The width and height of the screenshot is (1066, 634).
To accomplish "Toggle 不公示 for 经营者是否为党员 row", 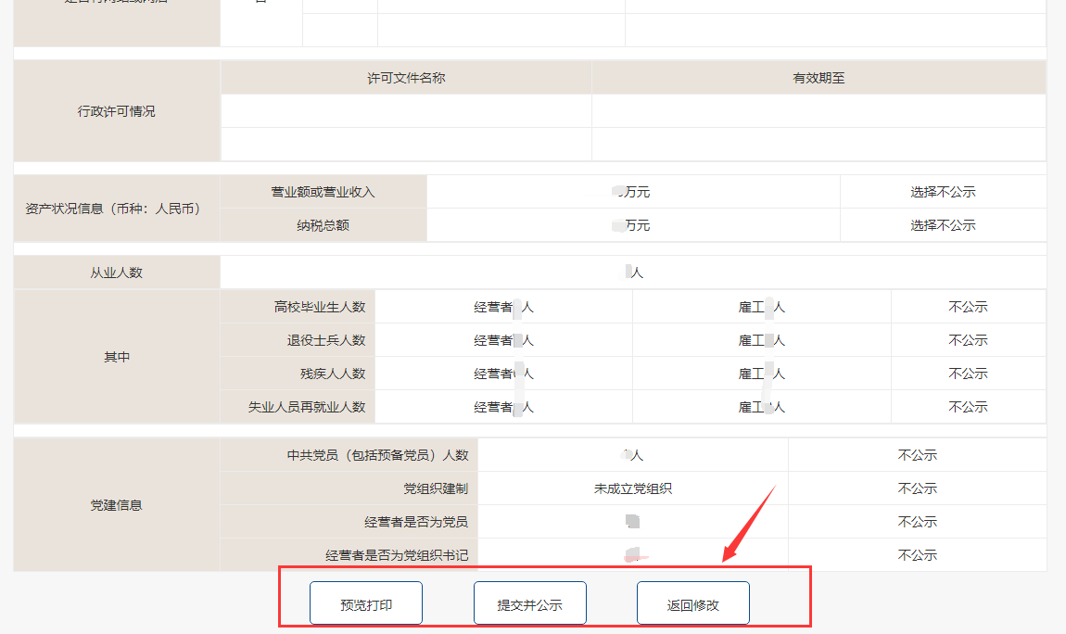I will pyautogui.click(x=918, y=522).
